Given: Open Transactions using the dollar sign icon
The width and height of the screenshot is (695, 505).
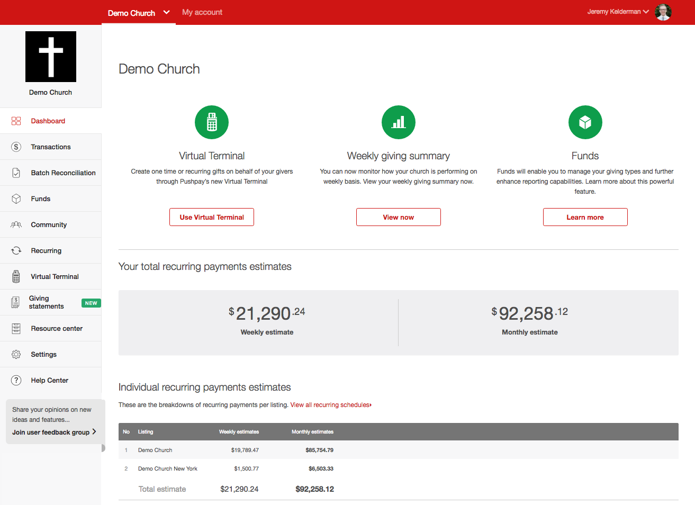Looking at the screenshot, I should tap(16, 147).
